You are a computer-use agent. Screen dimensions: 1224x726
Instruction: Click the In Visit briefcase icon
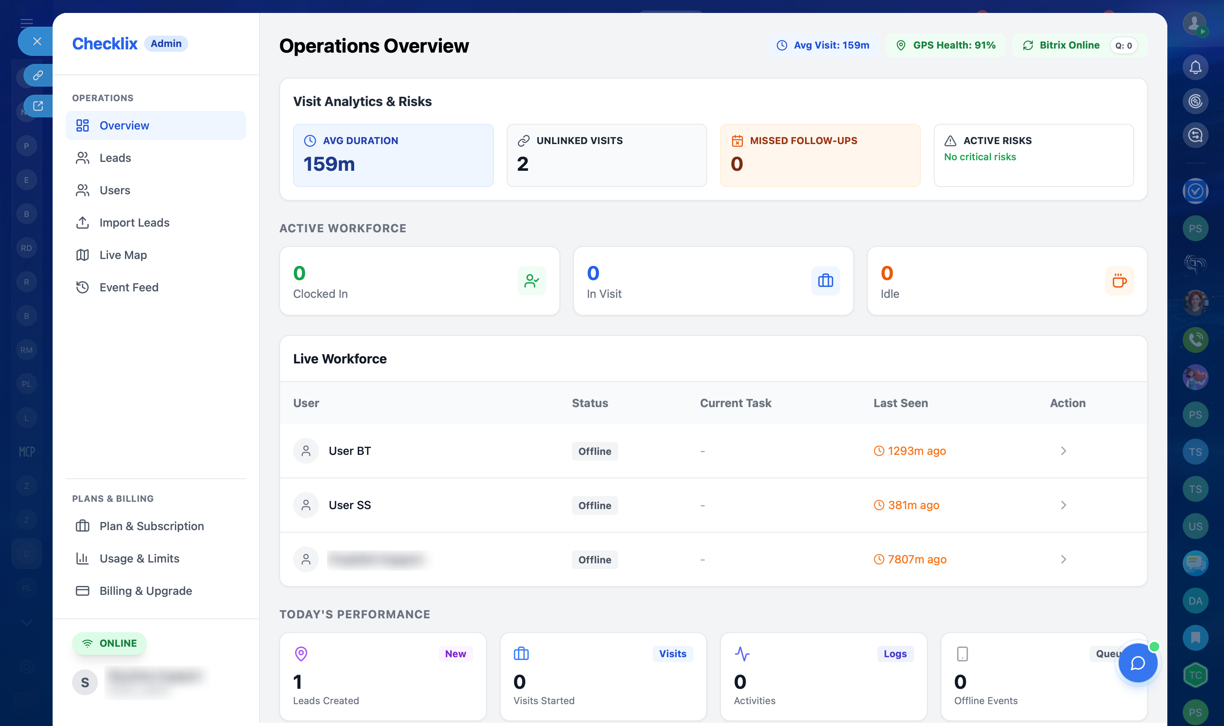tap(825, 281)
